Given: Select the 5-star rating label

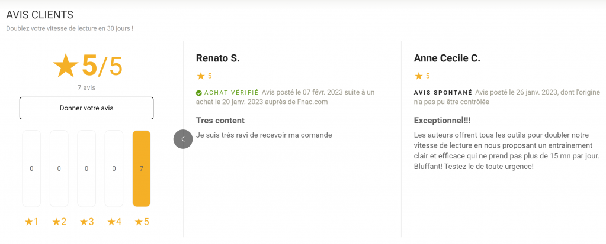Looking at the screenshot, I should (x=142, y=222).
